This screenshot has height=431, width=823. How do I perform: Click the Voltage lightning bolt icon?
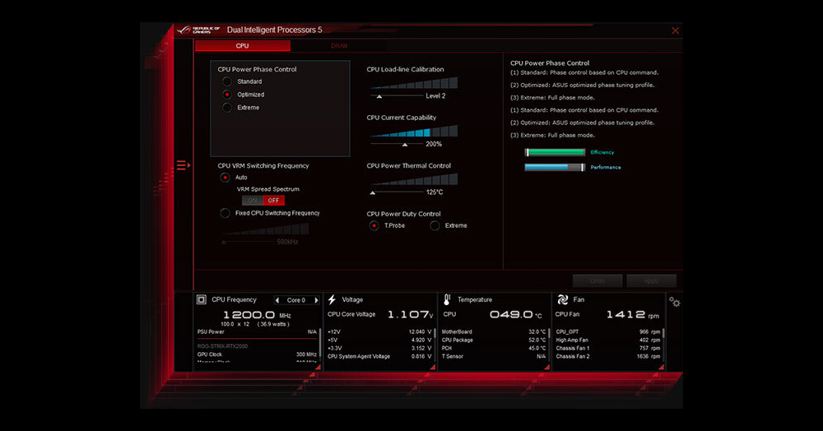click(x=332, y=299)
